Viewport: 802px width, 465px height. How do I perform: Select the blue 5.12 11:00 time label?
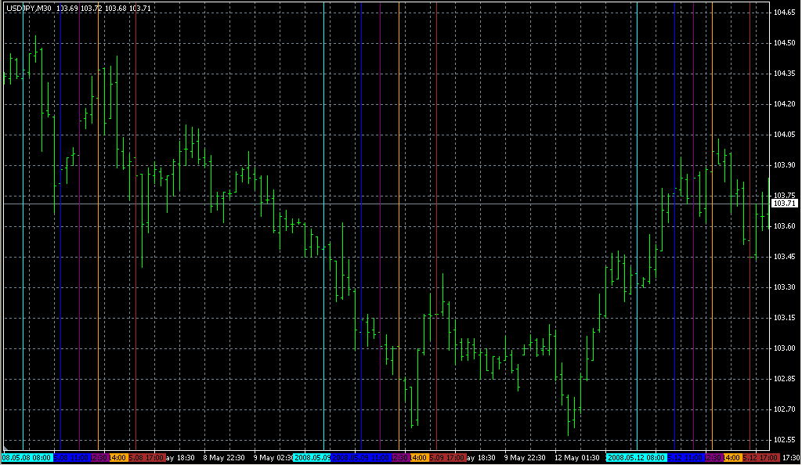[x=686, y=458]
